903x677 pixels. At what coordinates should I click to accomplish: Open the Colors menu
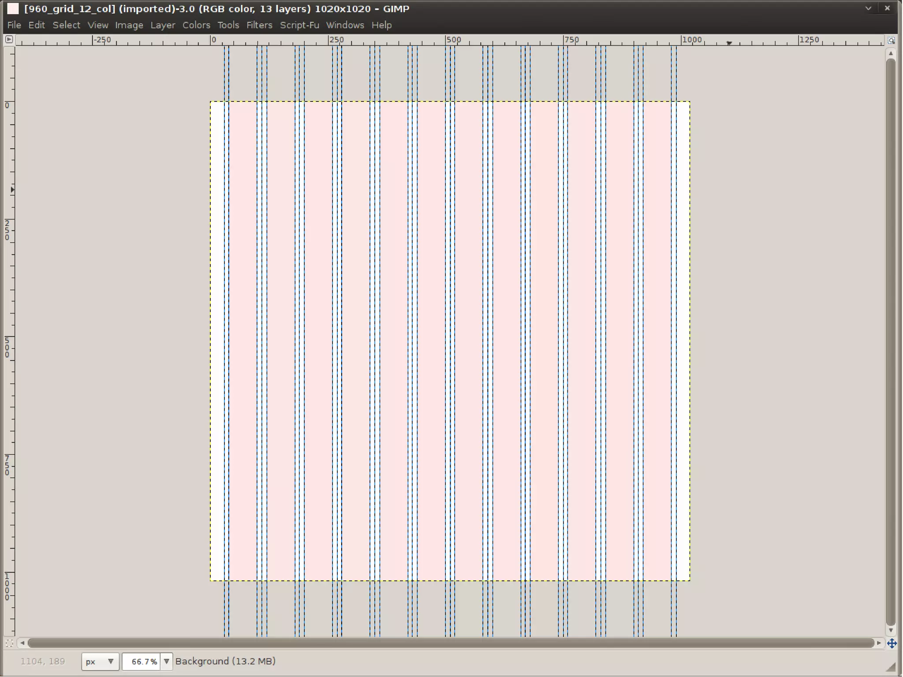196,25
